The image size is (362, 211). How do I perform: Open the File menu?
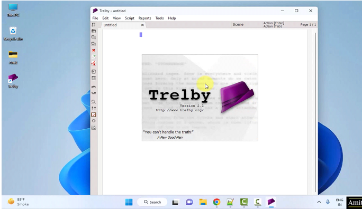tap(95, 18)
